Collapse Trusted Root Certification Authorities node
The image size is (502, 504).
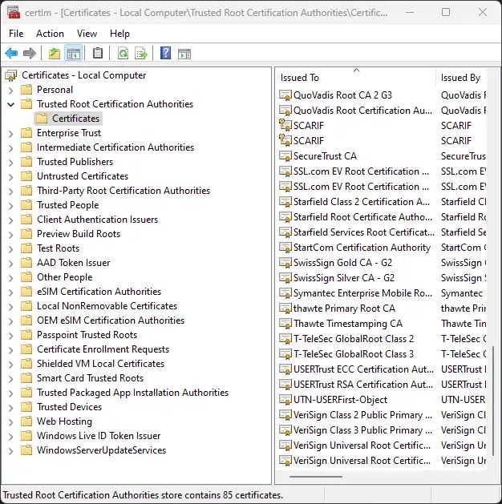[x=11, y=104]
